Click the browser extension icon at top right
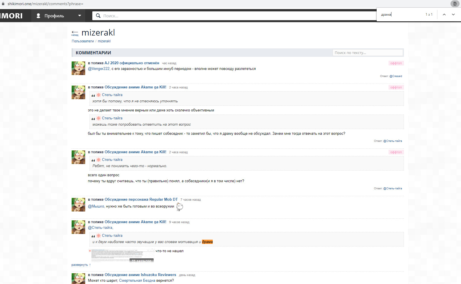 click(x=454, y=4)
